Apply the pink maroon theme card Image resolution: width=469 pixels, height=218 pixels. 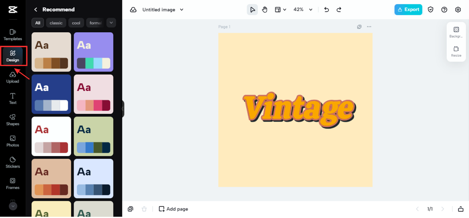pos(93,94)
